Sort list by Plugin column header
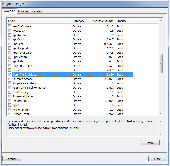Image resolution: width=170 pixels, height=166 pixels. click(x=39, y=21)
